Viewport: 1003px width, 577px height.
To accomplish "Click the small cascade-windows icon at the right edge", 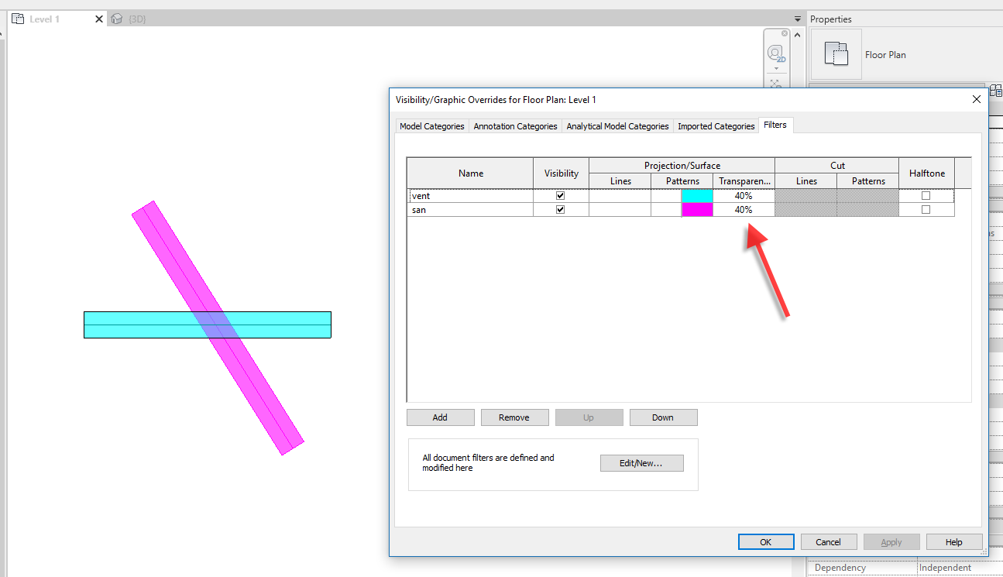I will coord(998,90).
